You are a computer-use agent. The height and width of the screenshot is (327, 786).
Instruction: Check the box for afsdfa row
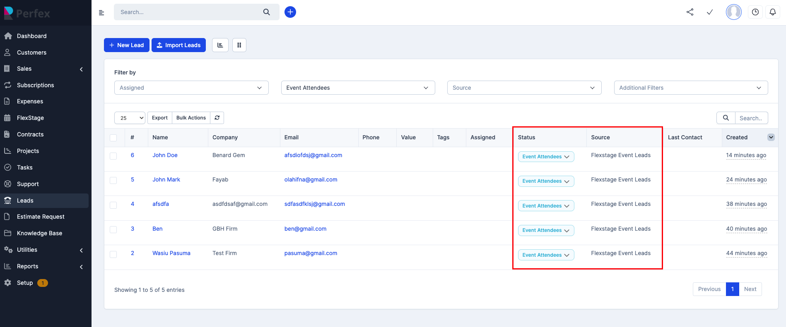click(113, 205)
